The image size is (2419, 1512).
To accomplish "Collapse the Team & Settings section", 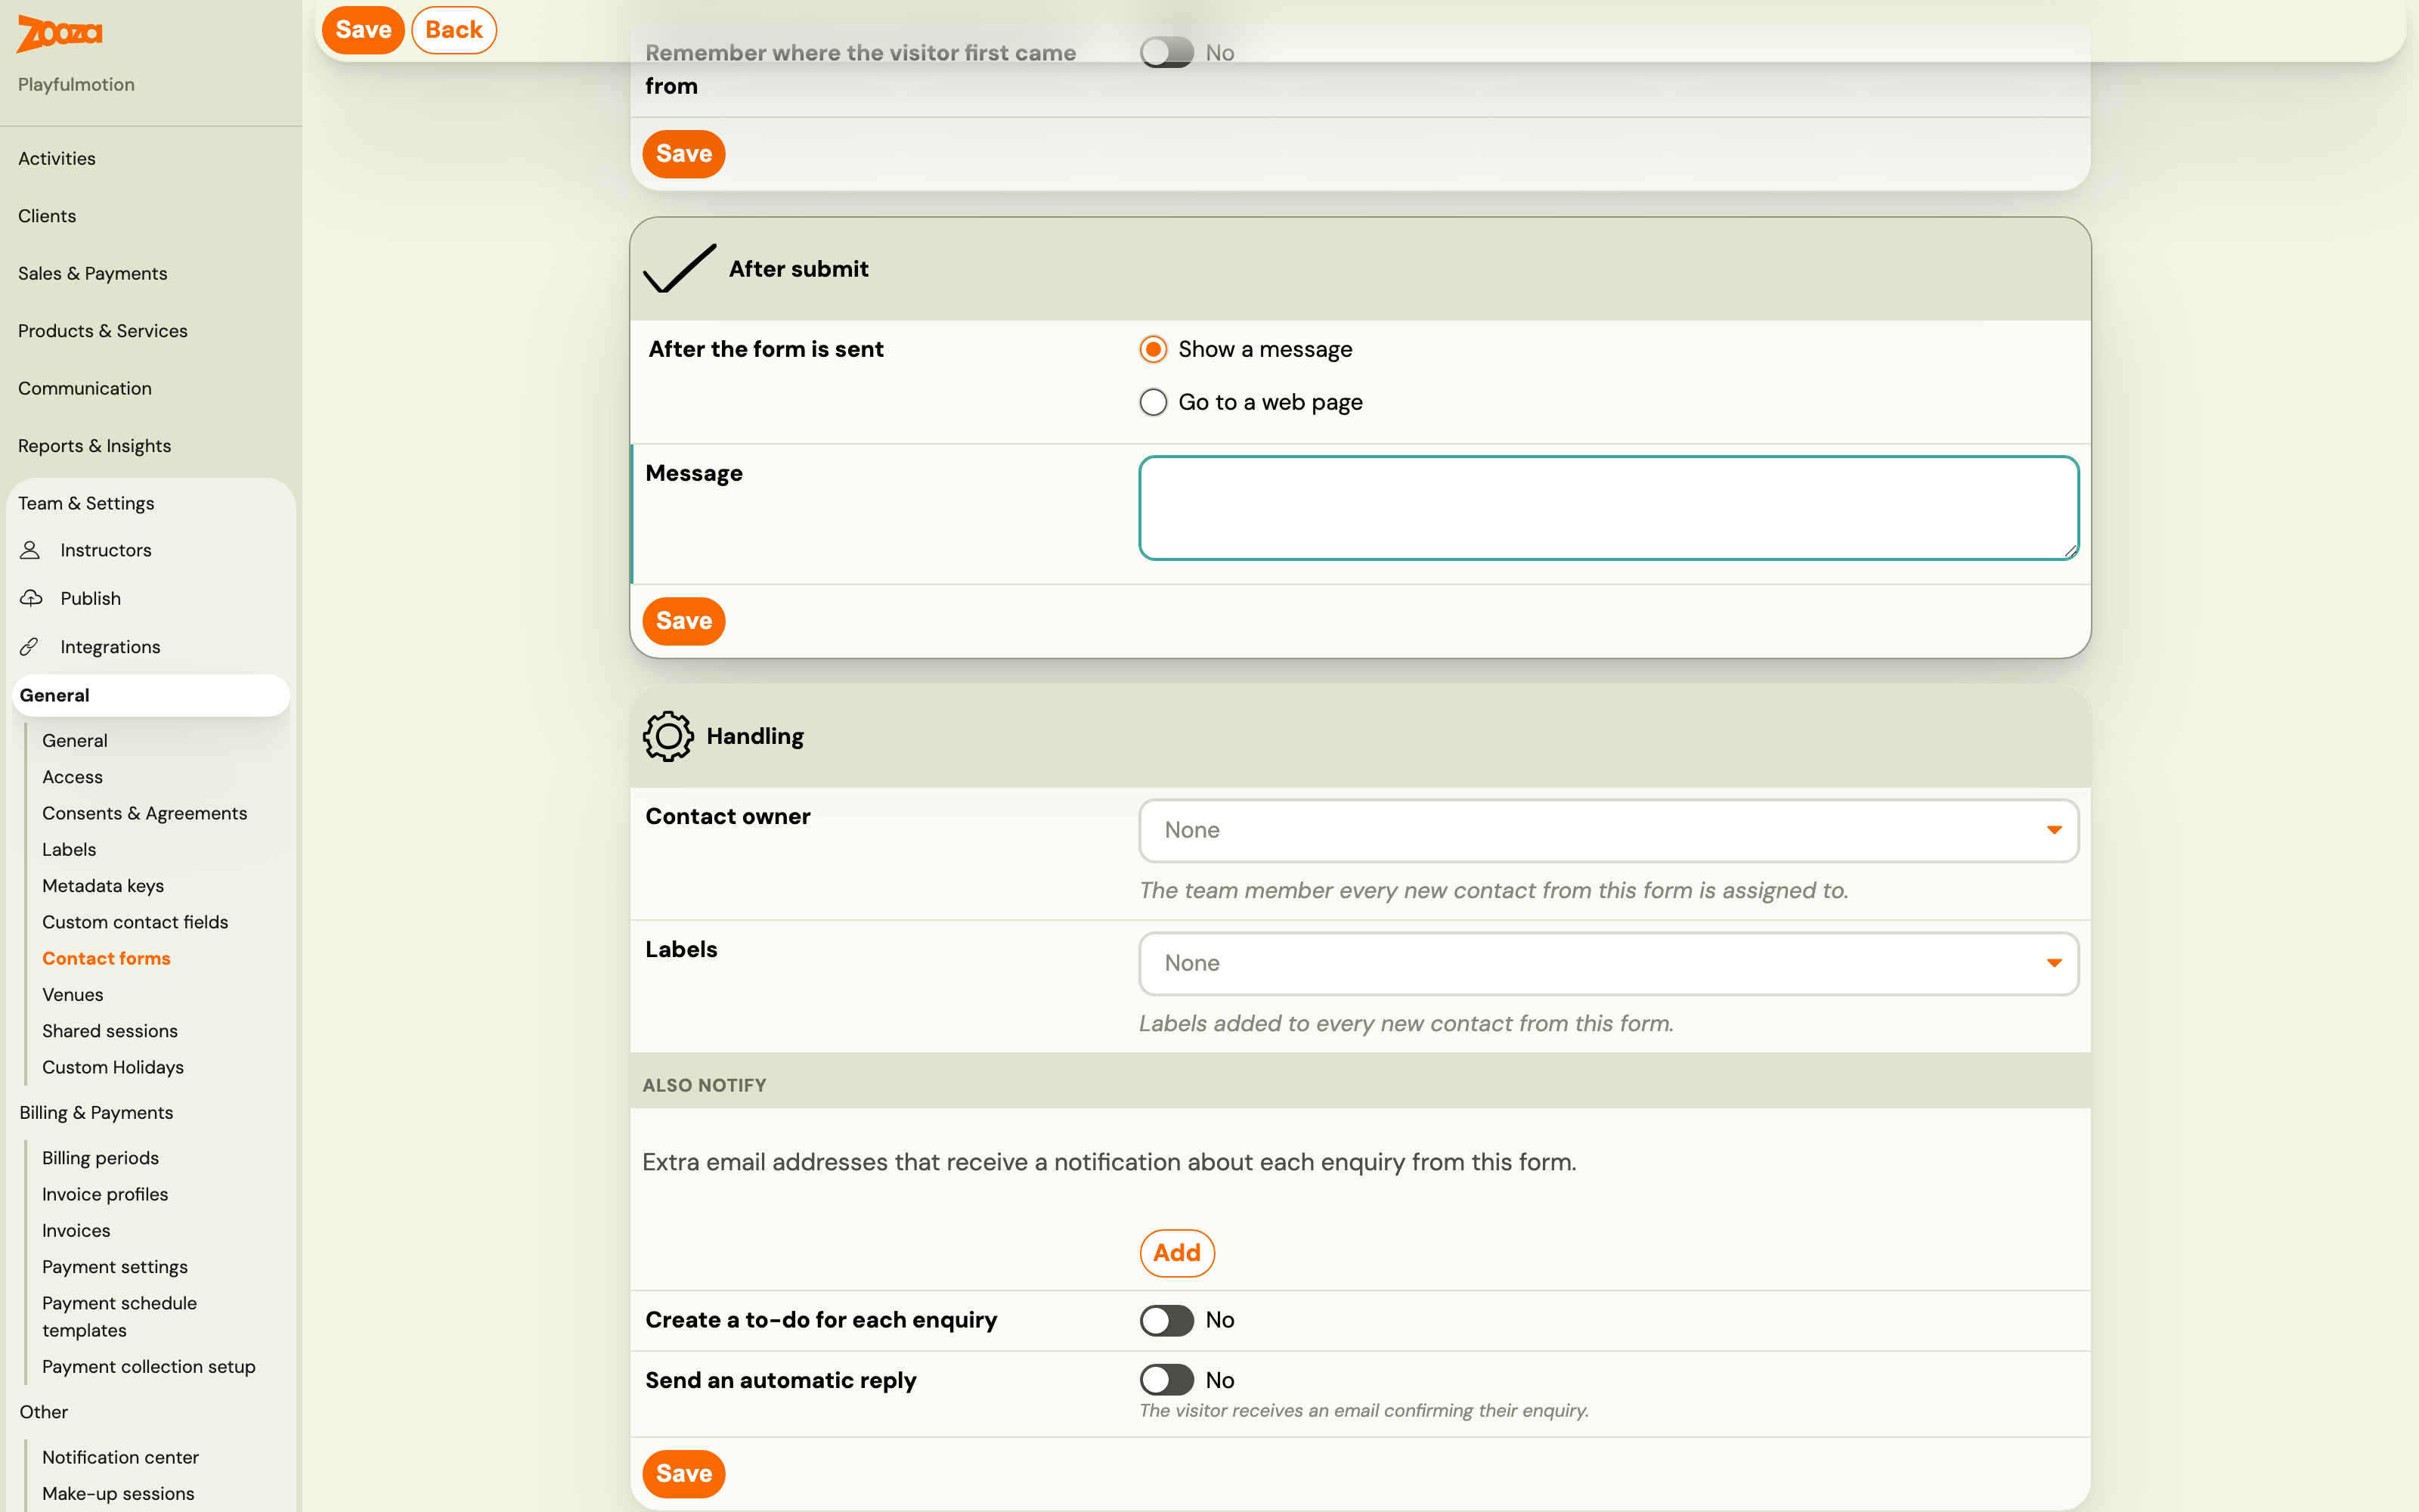I will 86,503.
